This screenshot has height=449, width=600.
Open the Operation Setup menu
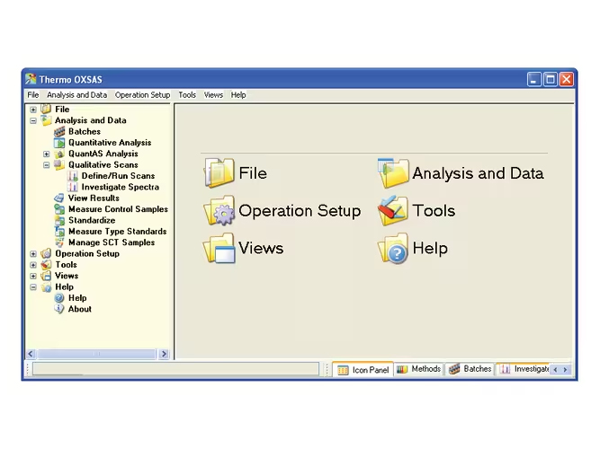click(x=142, y=95)
